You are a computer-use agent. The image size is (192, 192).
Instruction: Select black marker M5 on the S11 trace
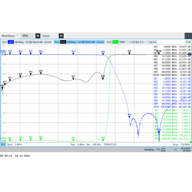[x=31, y=73]
